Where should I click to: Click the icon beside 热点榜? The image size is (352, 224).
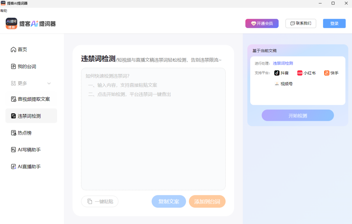pyautogui.click(x=13, y=133)
